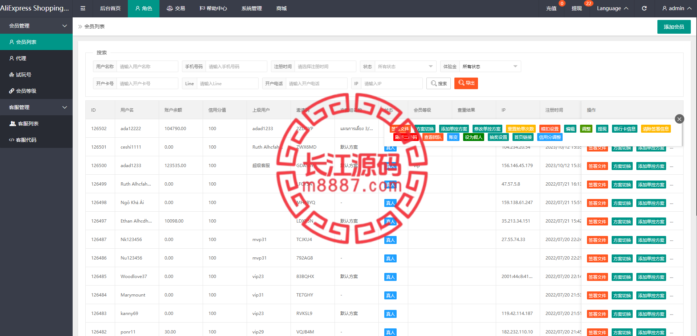The image size is (697, 336).
Task: Focus the 用户名称 input field
Action: point(147,67)
